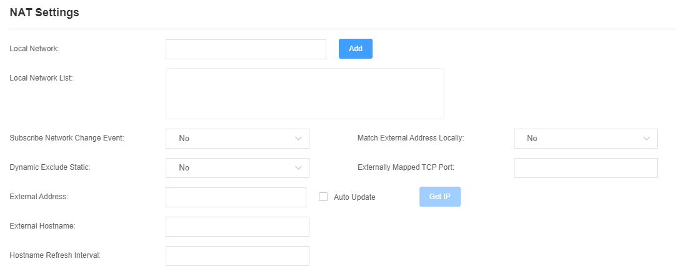Click the Dynamic Exclude Static label

tap(49, 168)
